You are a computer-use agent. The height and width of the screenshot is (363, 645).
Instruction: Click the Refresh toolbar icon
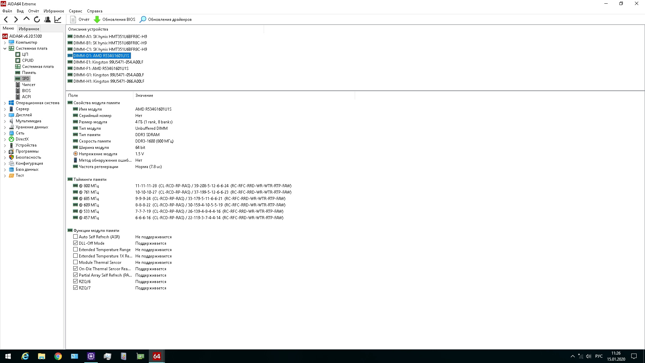(x=37, y=19)
